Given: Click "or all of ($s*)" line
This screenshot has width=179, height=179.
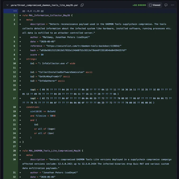Looking at the screenshot, I should (x=44, y=133).
